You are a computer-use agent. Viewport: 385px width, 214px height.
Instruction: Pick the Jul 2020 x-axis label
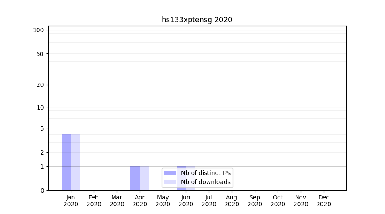pos(209,201)
